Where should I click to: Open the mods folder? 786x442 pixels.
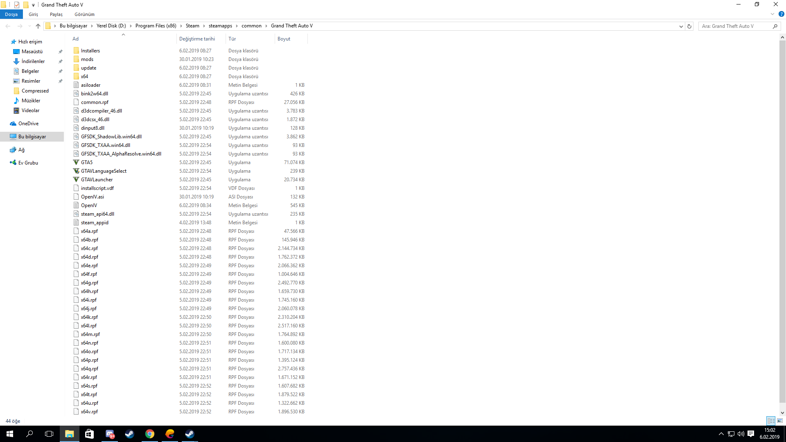click(87, 59)
